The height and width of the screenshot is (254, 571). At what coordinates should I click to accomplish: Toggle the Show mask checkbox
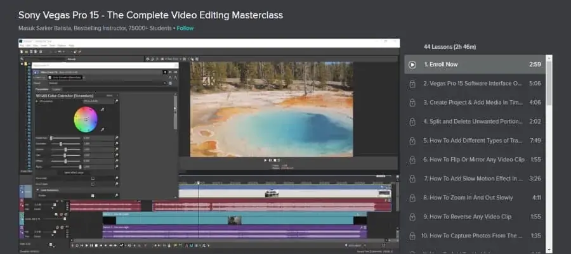point(93,179)
